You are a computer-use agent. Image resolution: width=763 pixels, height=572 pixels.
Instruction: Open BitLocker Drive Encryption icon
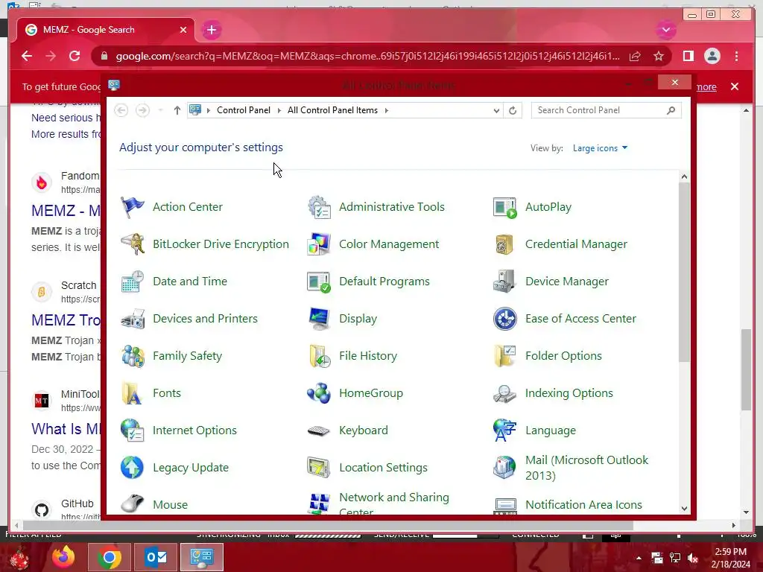click(133, 244)
